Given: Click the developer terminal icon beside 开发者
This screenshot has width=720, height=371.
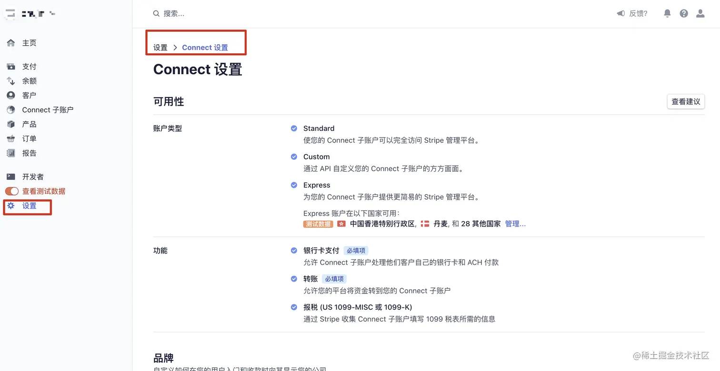Looking at the screenshot, I should (x=11, y=176).
